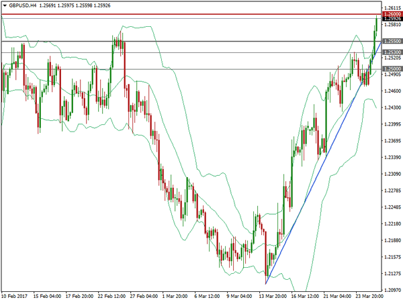Image resolution: width=403 pixels, height=302 pixels.
Task: Select the grey horizontal line at 1.25300
Action: pyautogui.click(x=191, y=52)
